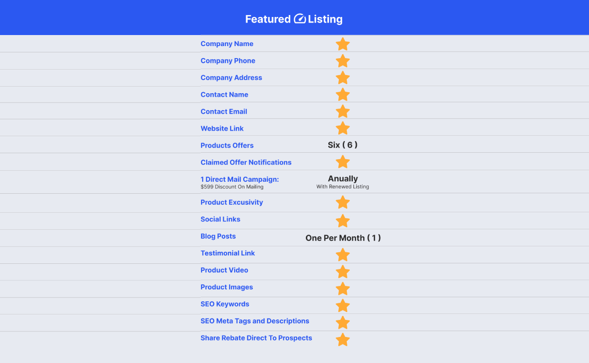Screen dimensions: 589x363
Task: Click the star next to Social Links
Action: (343, 221)
